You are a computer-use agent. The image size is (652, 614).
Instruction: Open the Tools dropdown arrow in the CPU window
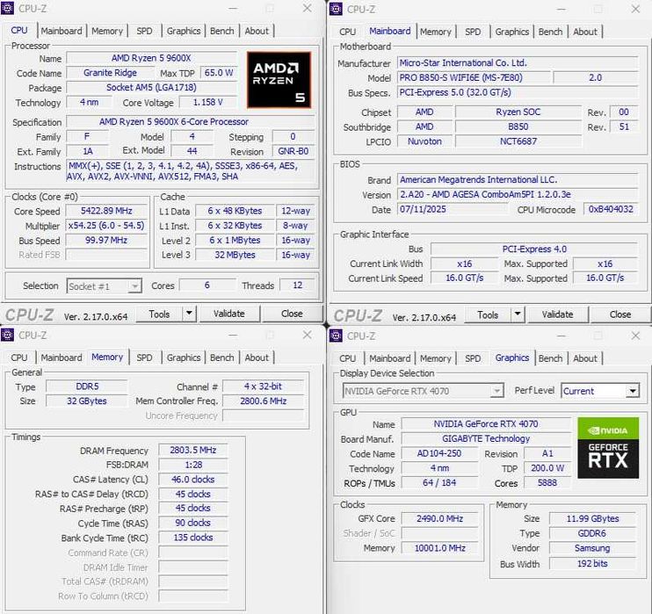[189, 313]
